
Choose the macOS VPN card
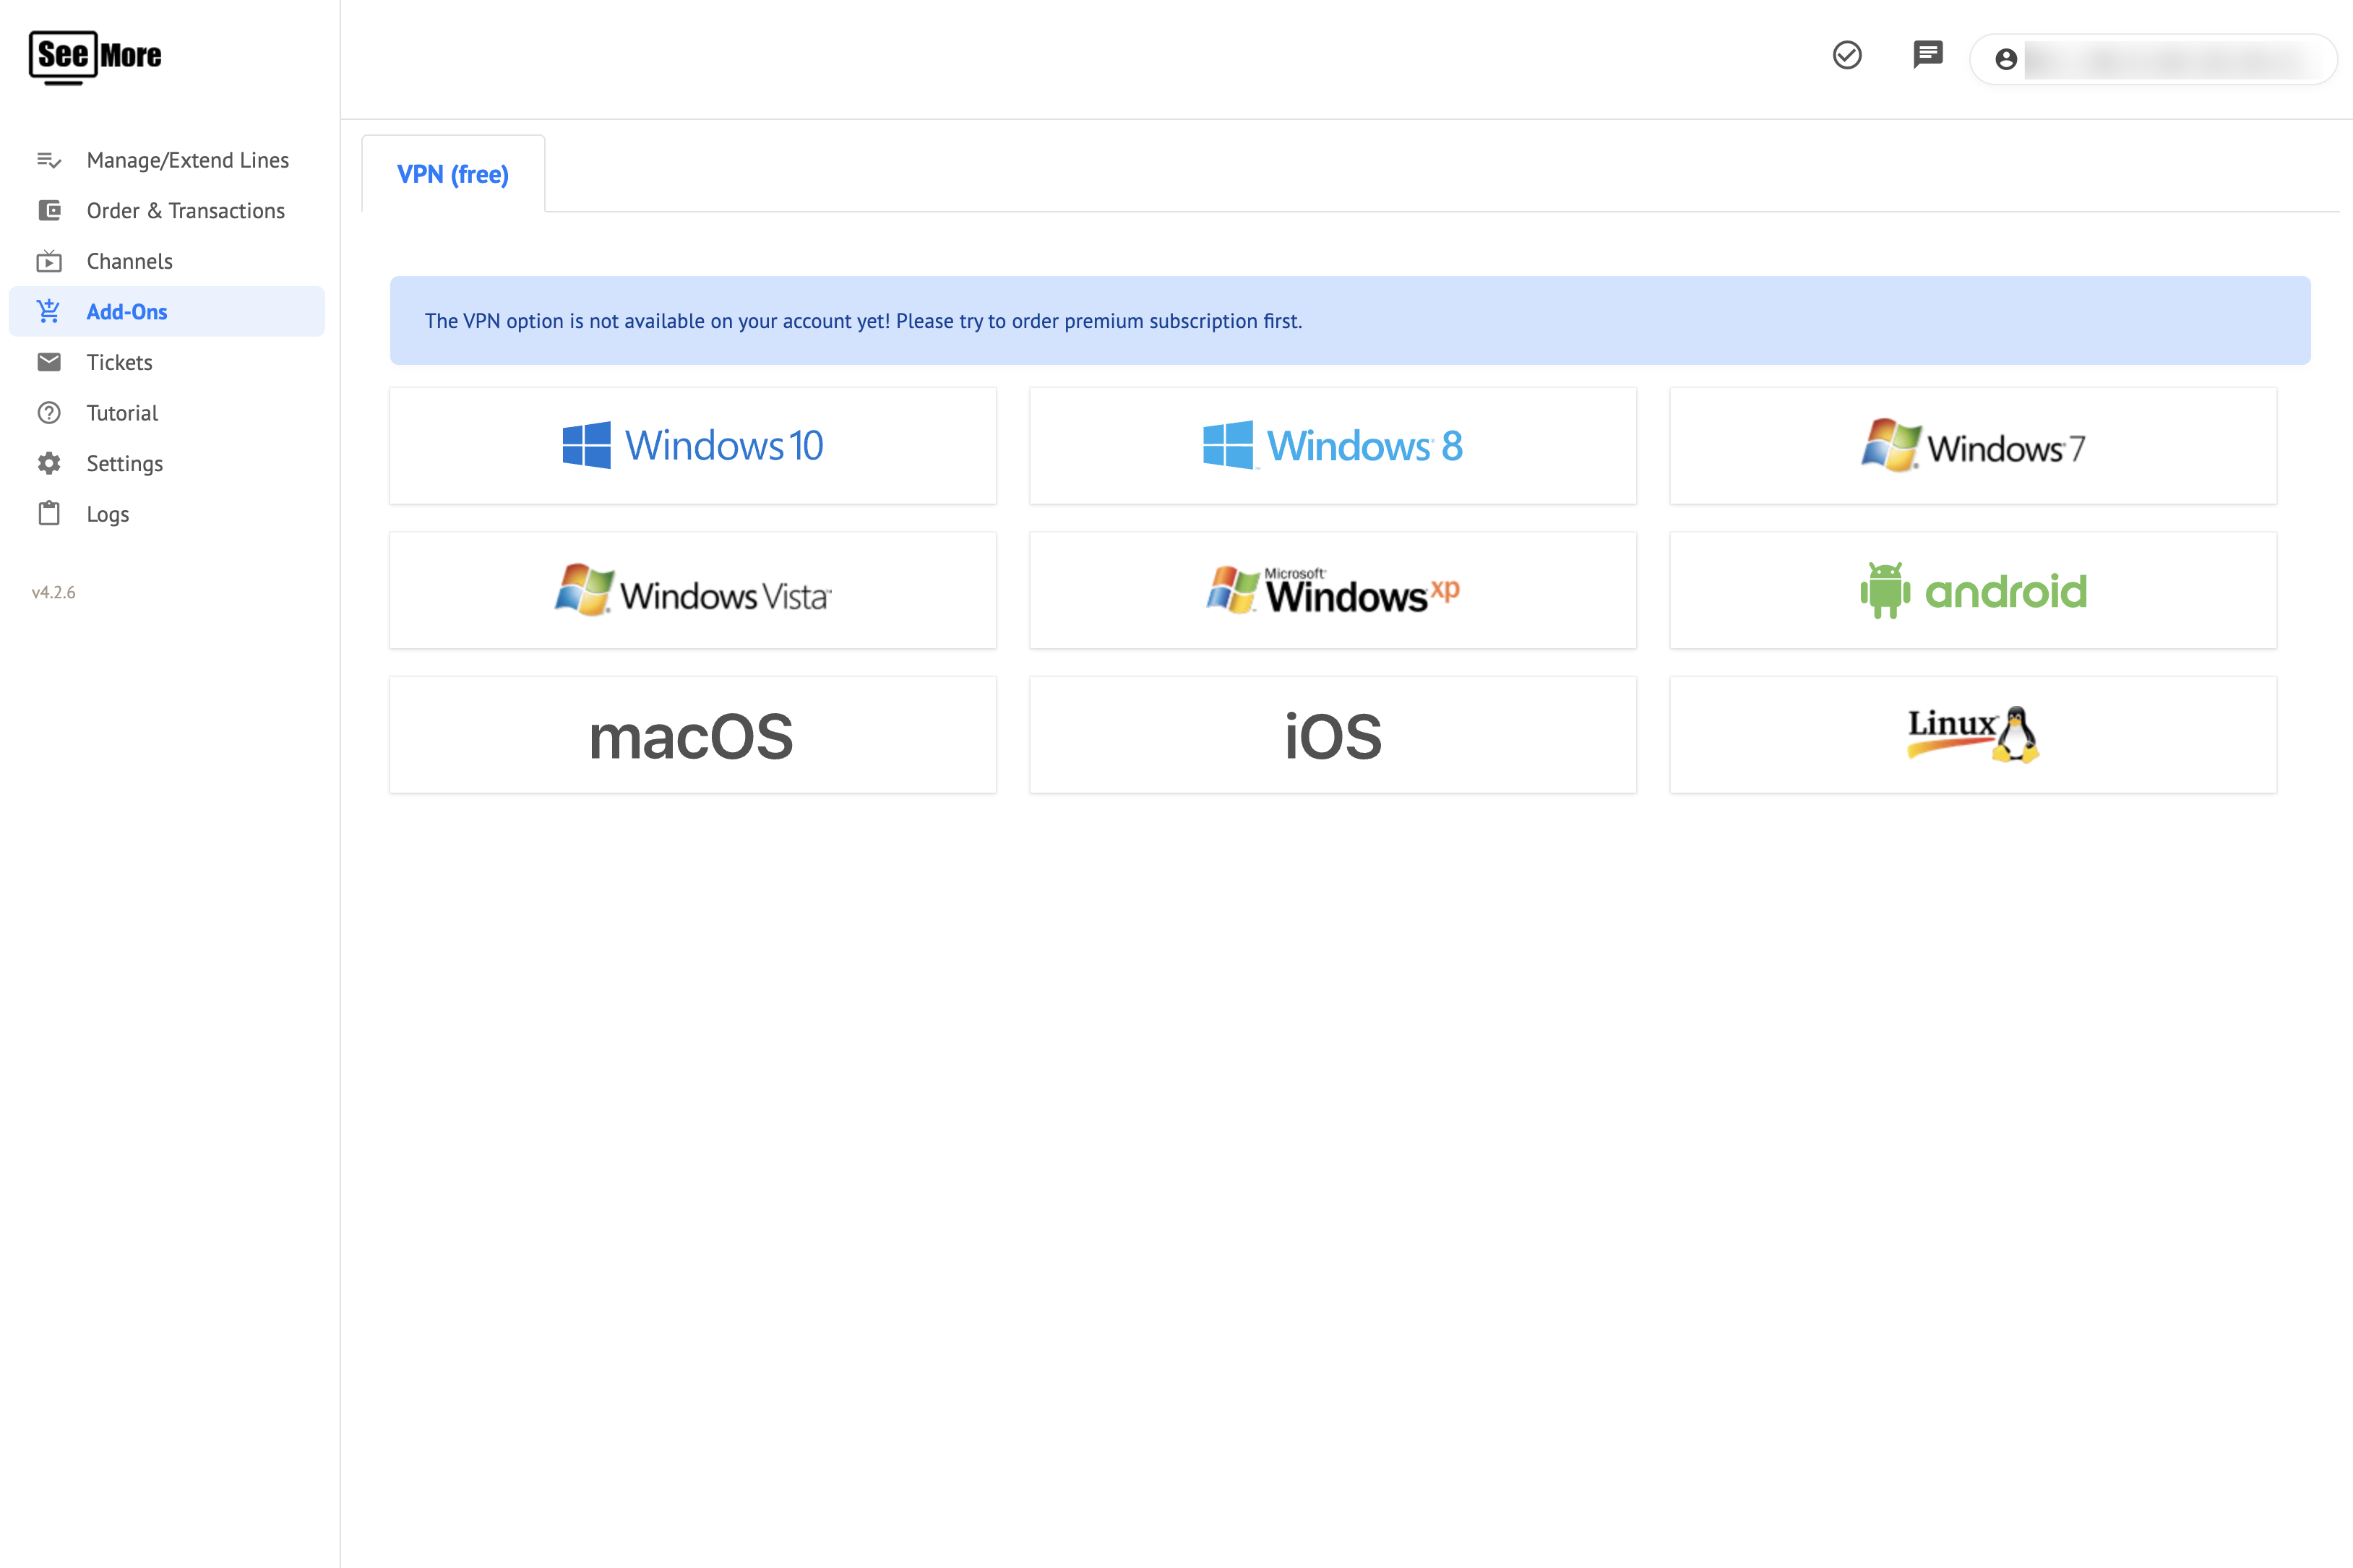coord(692,735)
